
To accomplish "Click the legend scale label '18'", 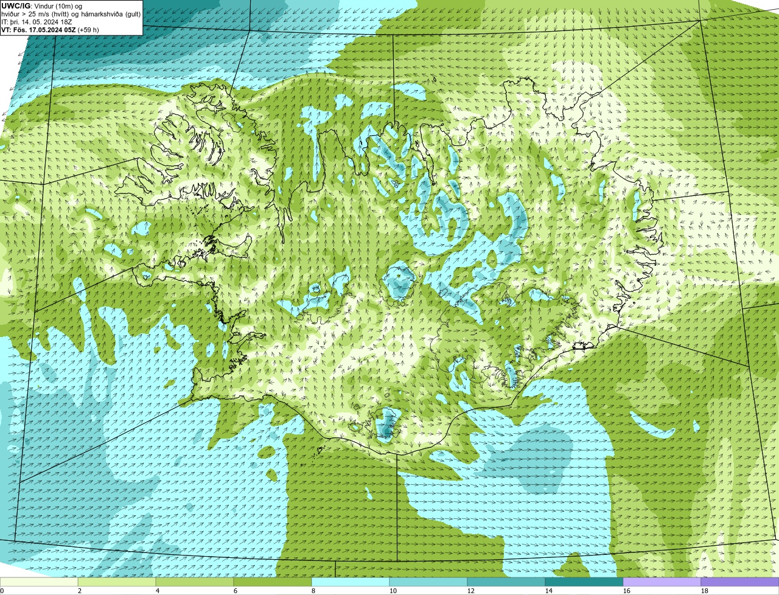I will coord(705,591).
